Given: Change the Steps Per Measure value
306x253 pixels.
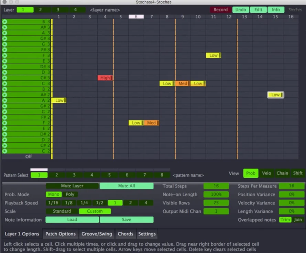Looking at the screenshot, I should 291,186.
